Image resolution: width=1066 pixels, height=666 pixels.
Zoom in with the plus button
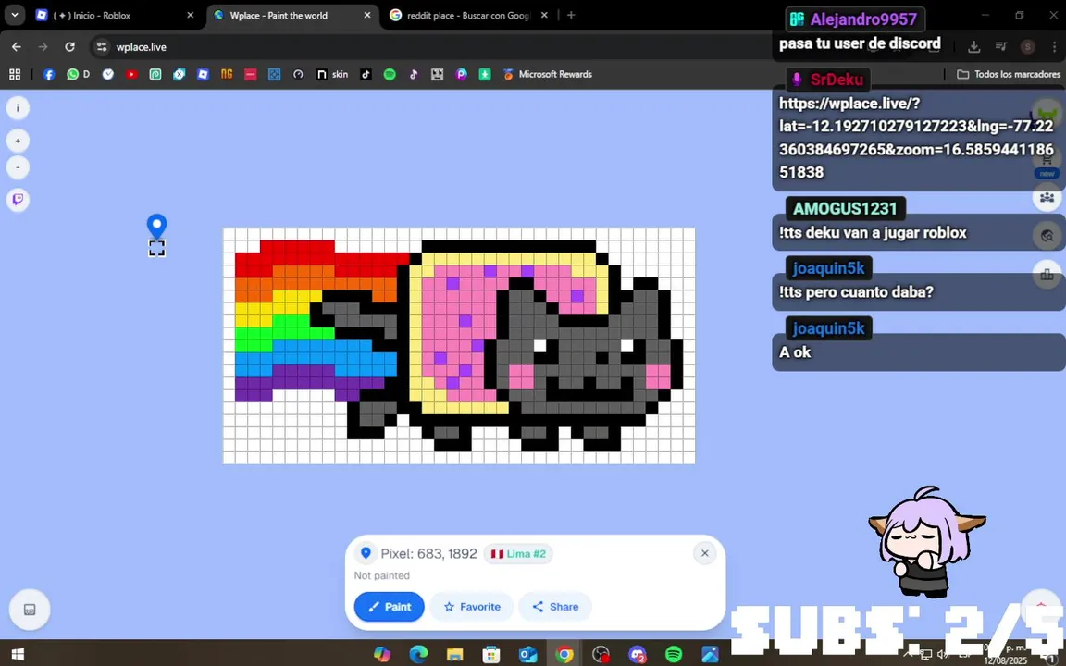[18, 141]
